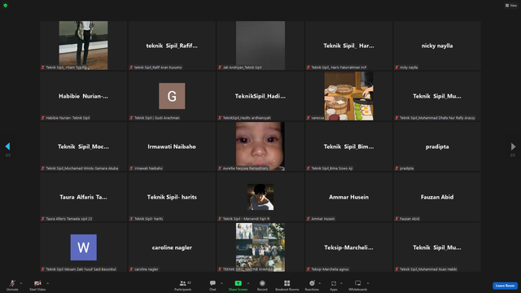Screen dimensions: 521x293
Task: Click muted mic icon on Irmawati Naibaho label
Action: (131, 168)
